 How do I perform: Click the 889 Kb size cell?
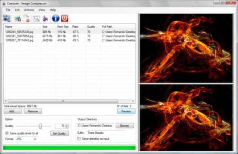point(47,32)
